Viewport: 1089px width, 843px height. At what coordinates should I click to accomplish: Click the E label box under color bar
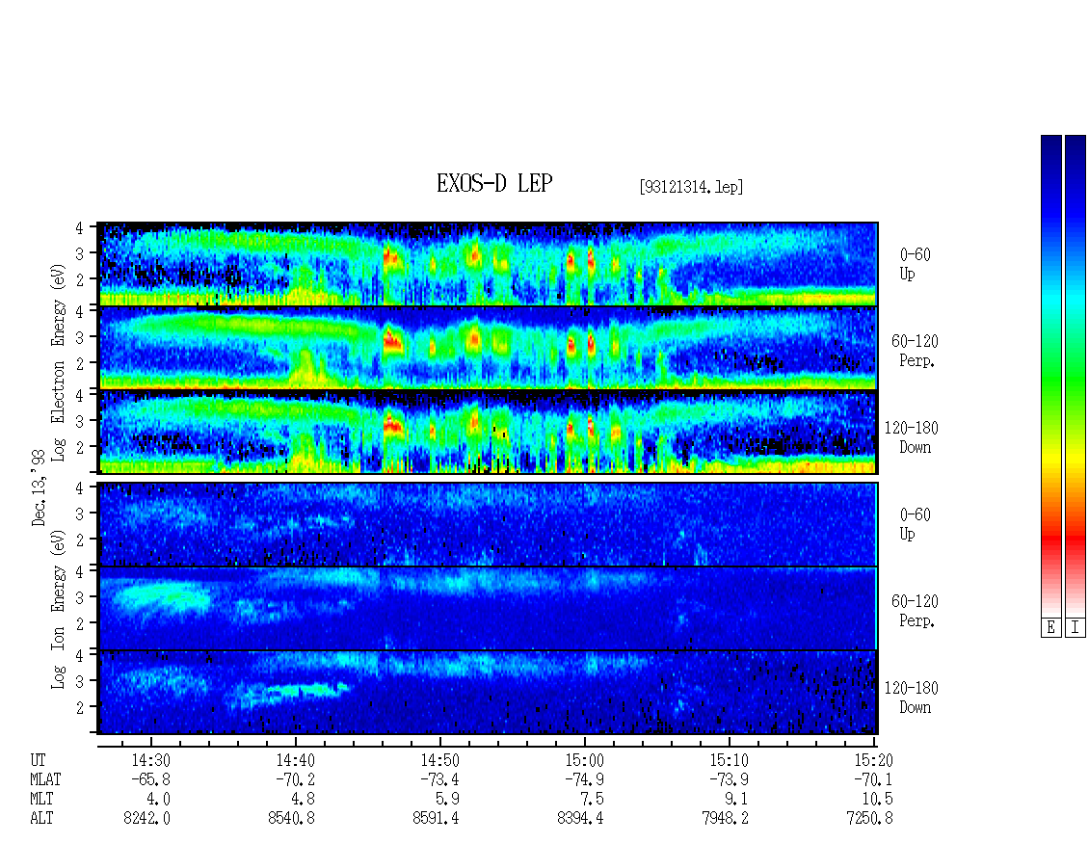[1050, 628]
